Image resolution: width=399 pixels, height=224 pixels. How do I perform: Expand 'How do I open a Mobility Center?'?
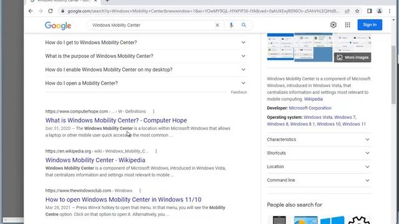[x=146, y=83]
